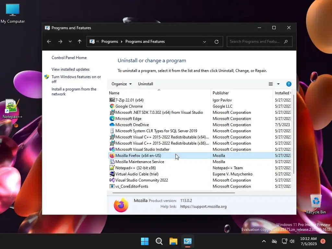Click the Mozilla Firefox icon in list
Viewport: 332px width, 249px height.
tap(112, 155)
